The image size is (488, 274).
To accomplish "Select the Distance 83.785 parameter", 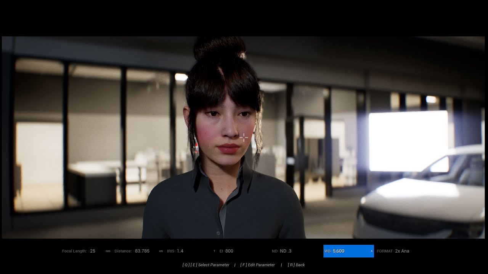I will click(132, 251).
